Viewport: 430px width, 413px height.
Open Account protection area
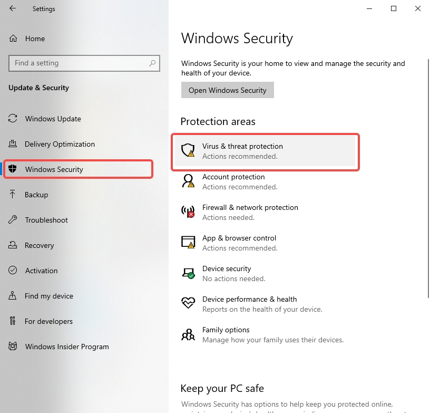[265, 181]
